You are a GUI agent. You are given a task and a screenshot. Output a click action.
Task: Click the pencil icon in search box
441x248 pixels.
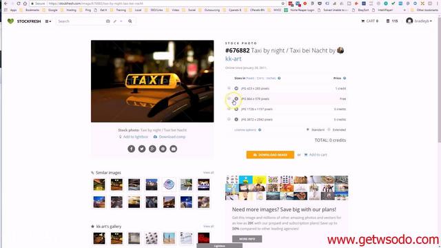point(115,21)
